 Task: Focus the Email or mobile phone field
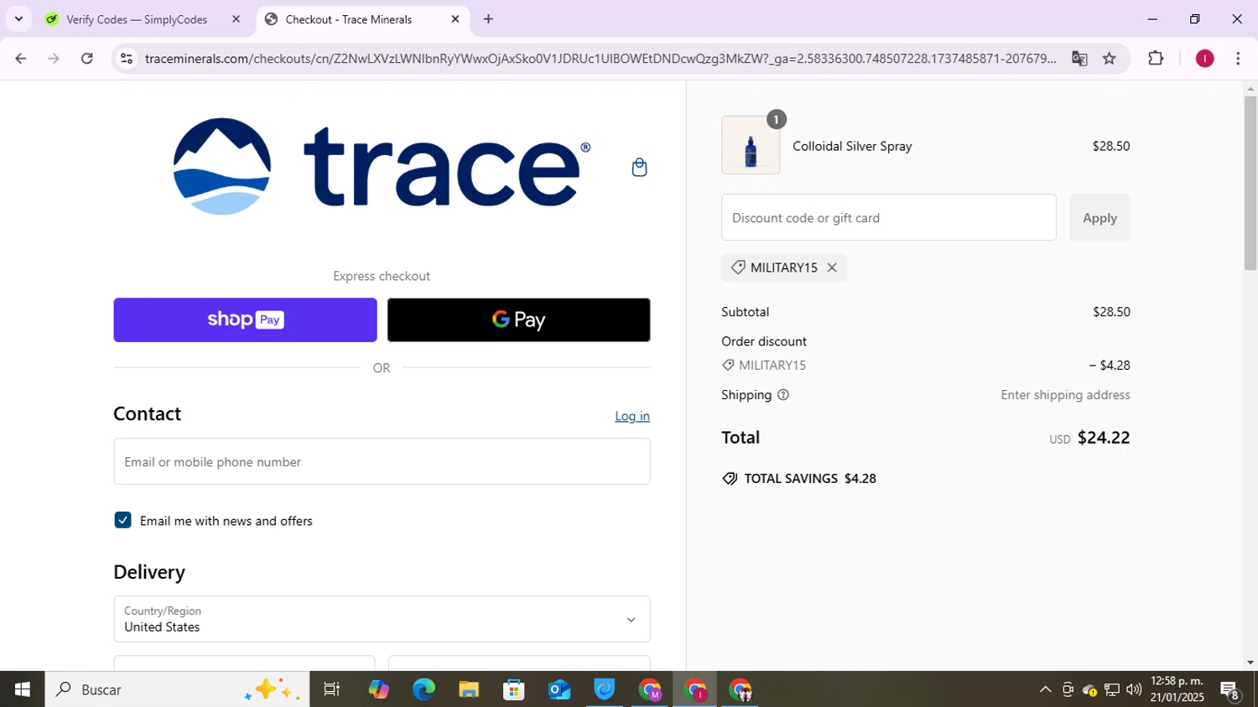pos(382,461)
